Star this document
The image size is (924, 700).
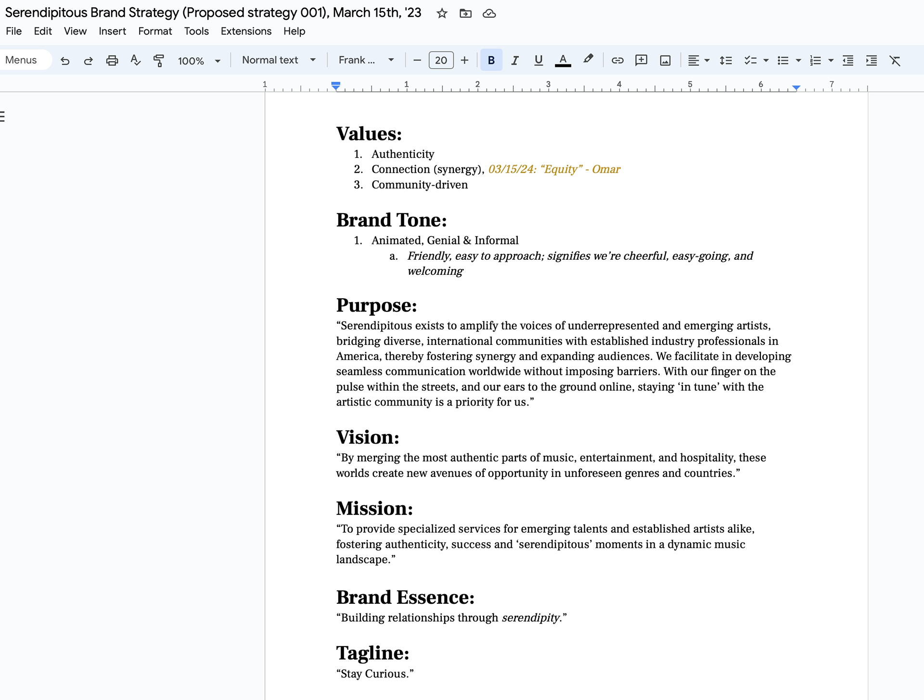point(442,13)
